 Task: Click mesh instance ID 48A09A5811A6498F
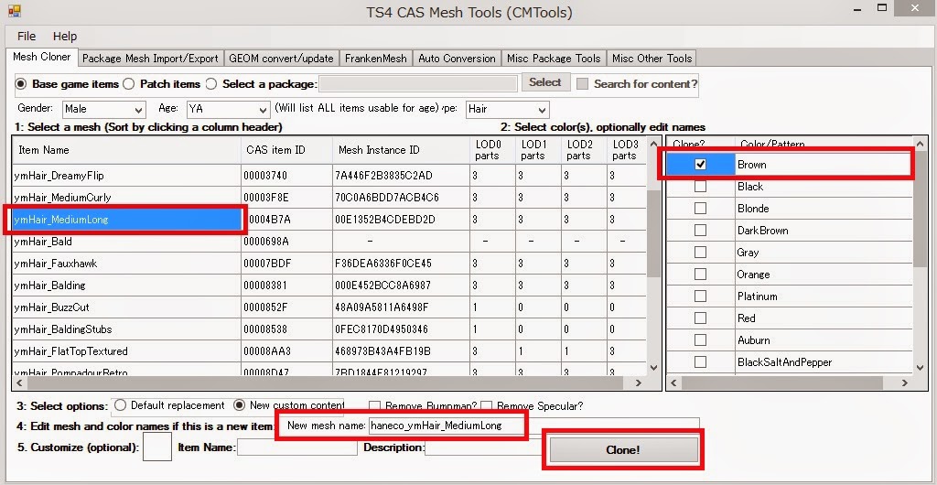[x=402, y=307]
